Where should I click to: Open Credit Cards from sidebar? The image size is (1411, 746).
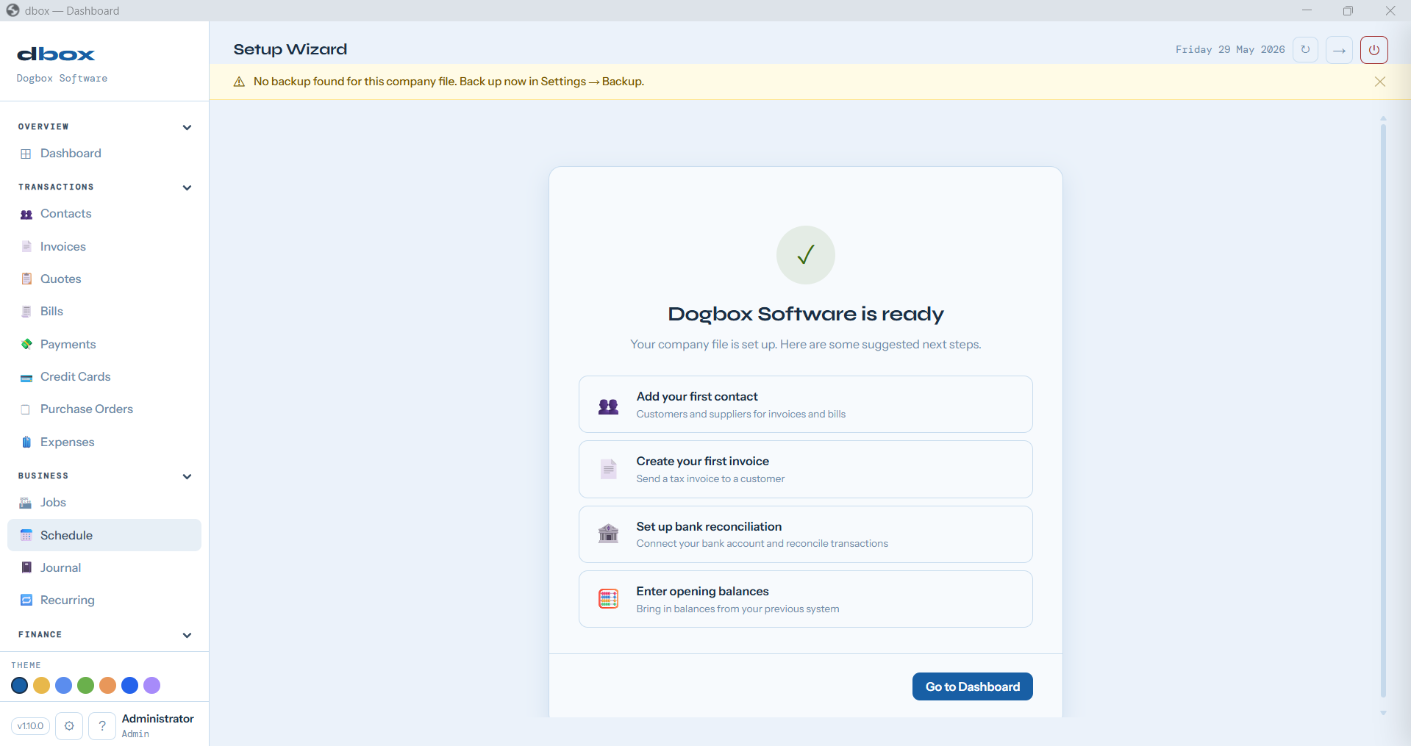tap(104, 377)
